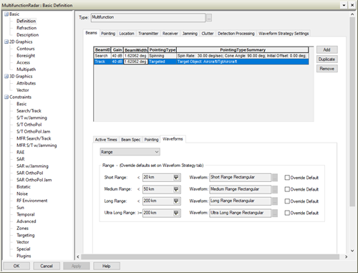Click the Help button
The image size is (358, 273).
[x=107, y=266]
